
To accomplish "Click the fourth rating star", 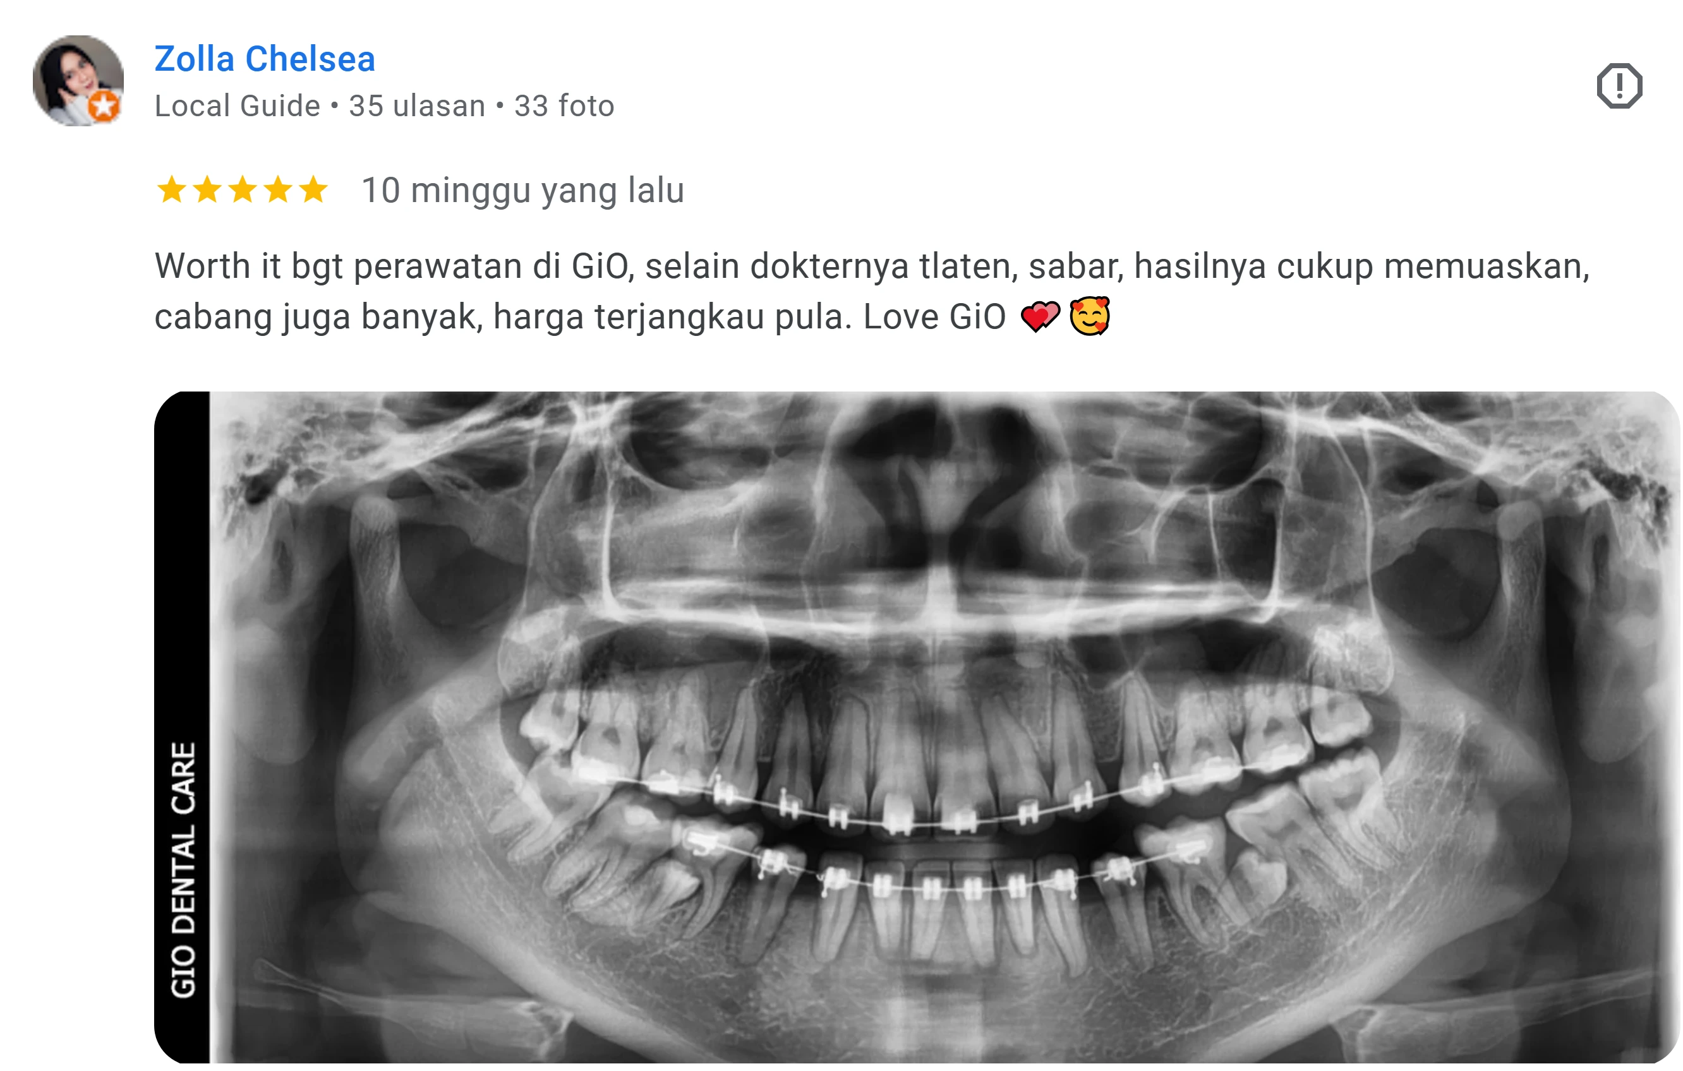I will (x=278, y=189).
